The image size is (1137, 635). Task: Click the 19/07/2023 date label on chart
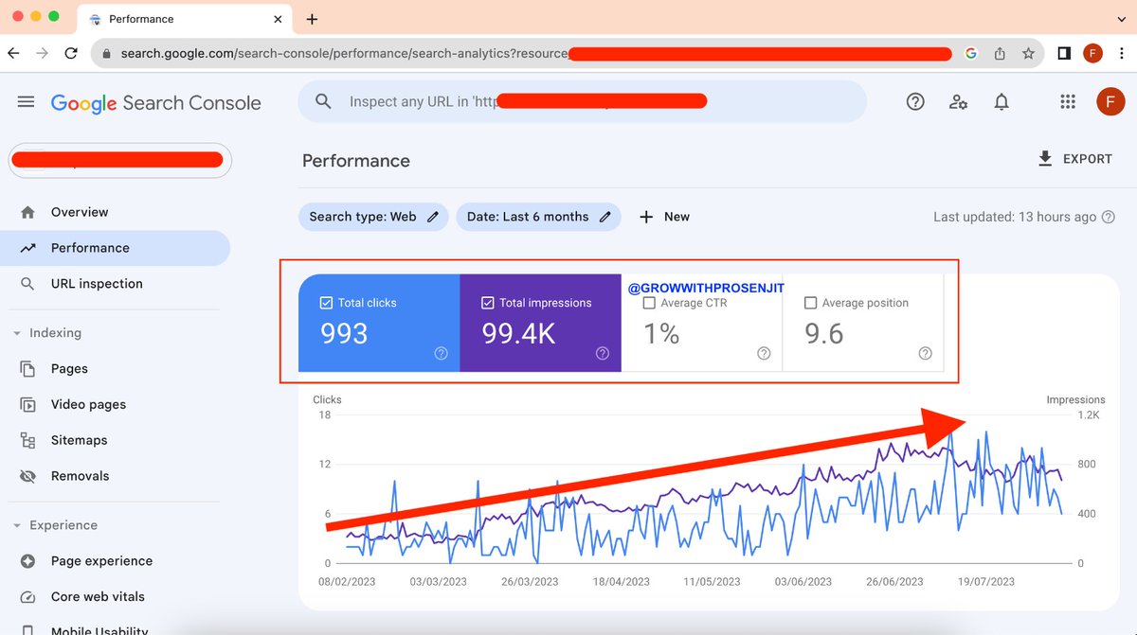pyautogui.click(x=986, y=582)
